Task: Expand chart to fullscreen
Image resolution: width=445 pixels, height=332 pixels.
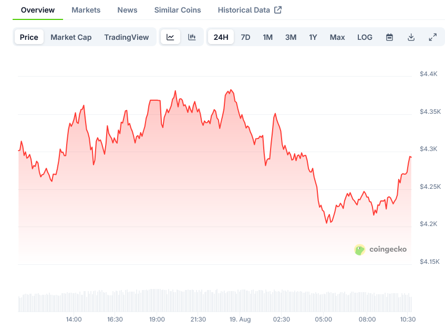Action: pos(432,37)
